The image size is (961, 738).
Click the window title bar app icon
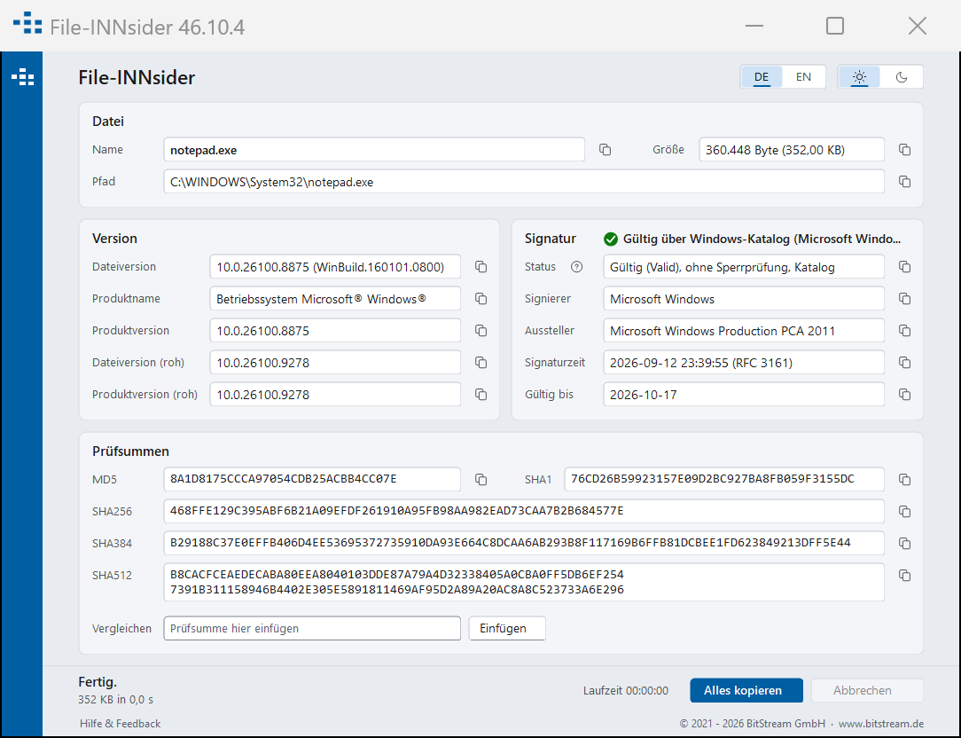click(x=27, y=23)
